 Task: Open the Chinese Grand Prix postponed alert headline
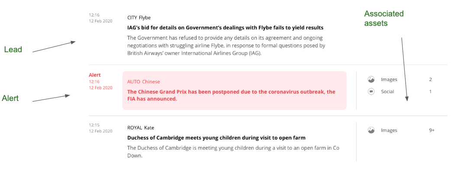pos(231,95)
